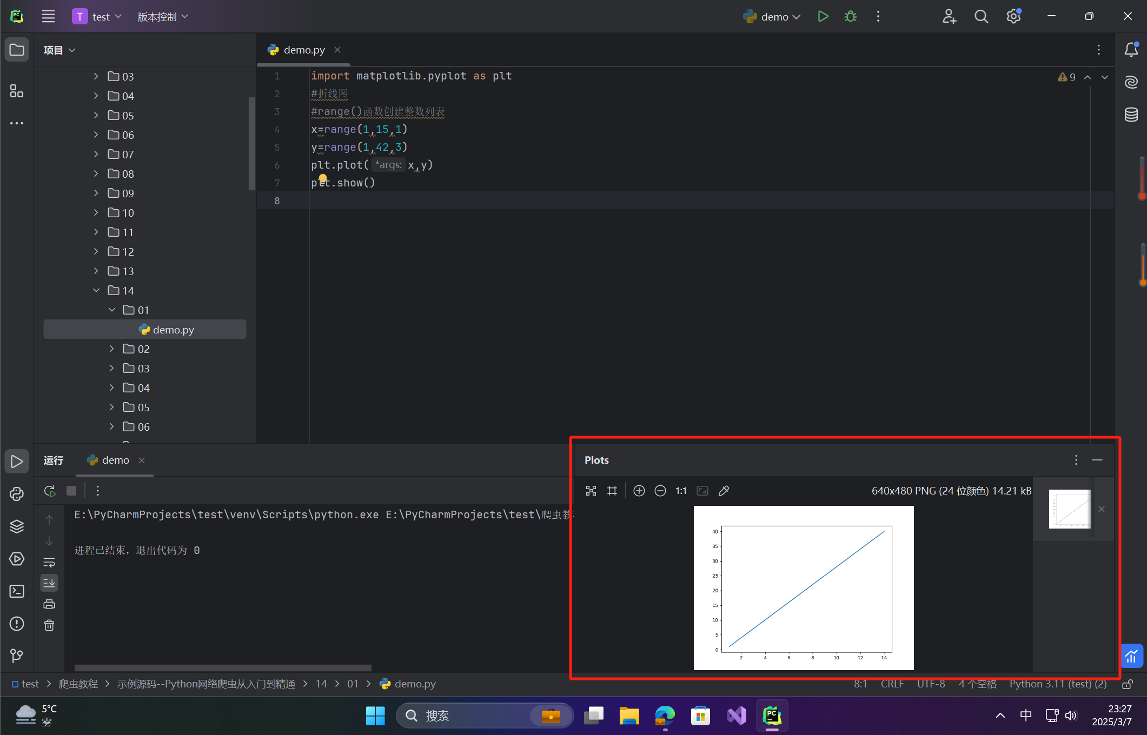Rerun demo with the rerun icon
Image resolution: width=1147 pixels, height=735 pixels.
[49, 491]
